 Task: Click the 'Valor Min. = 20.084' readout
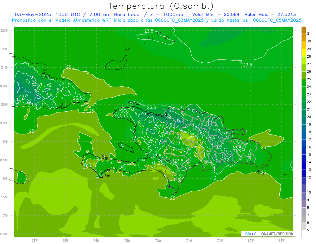click(216, 14)
